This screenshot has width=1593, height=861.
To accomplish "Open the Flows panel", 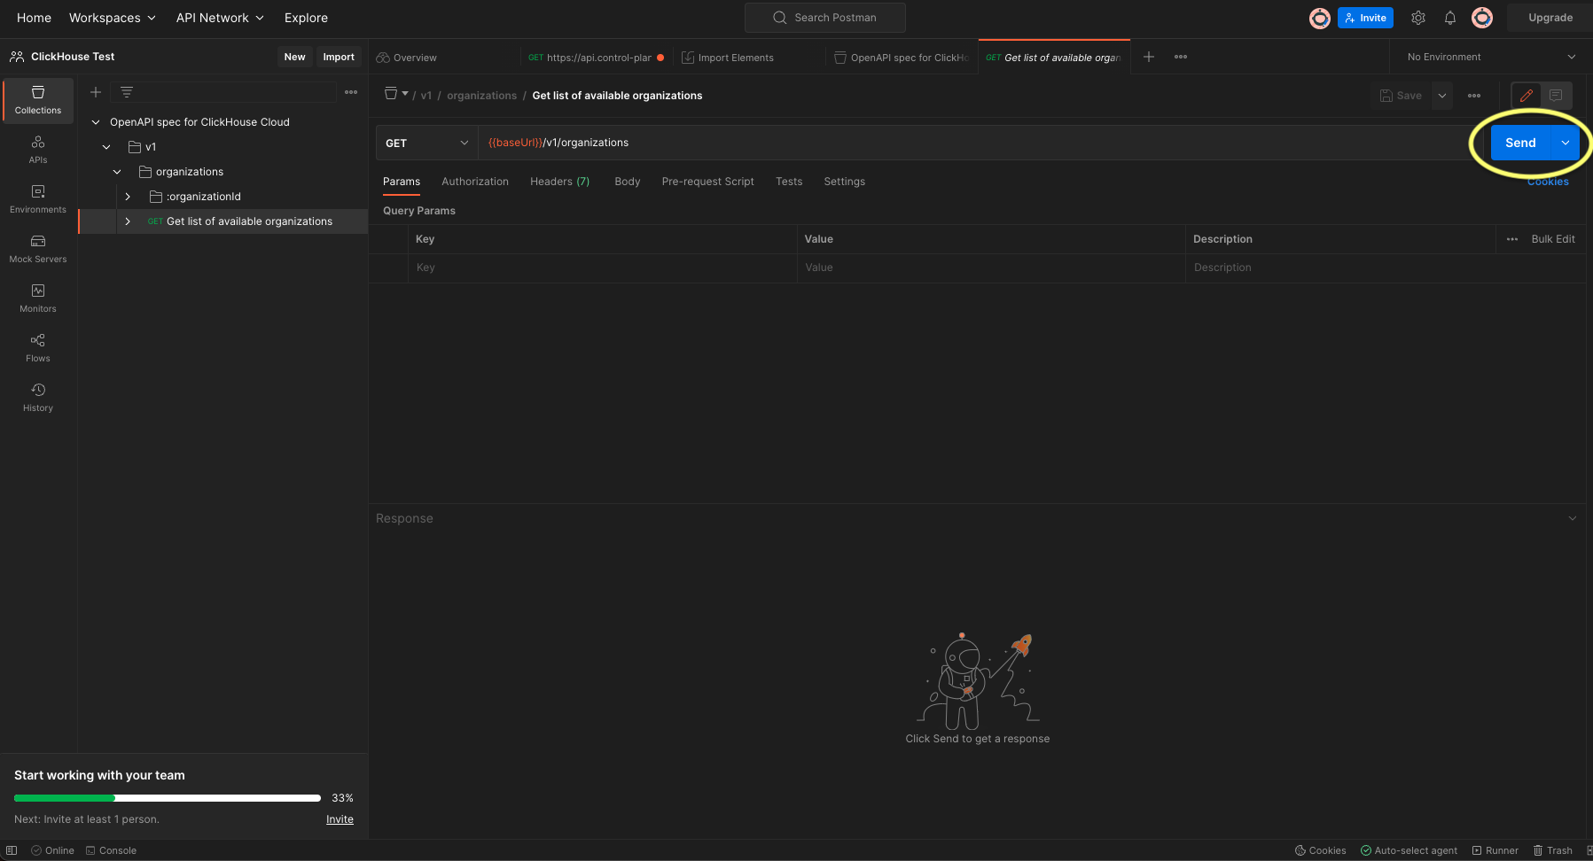I will pyautogui.click(x=37, y=346).
